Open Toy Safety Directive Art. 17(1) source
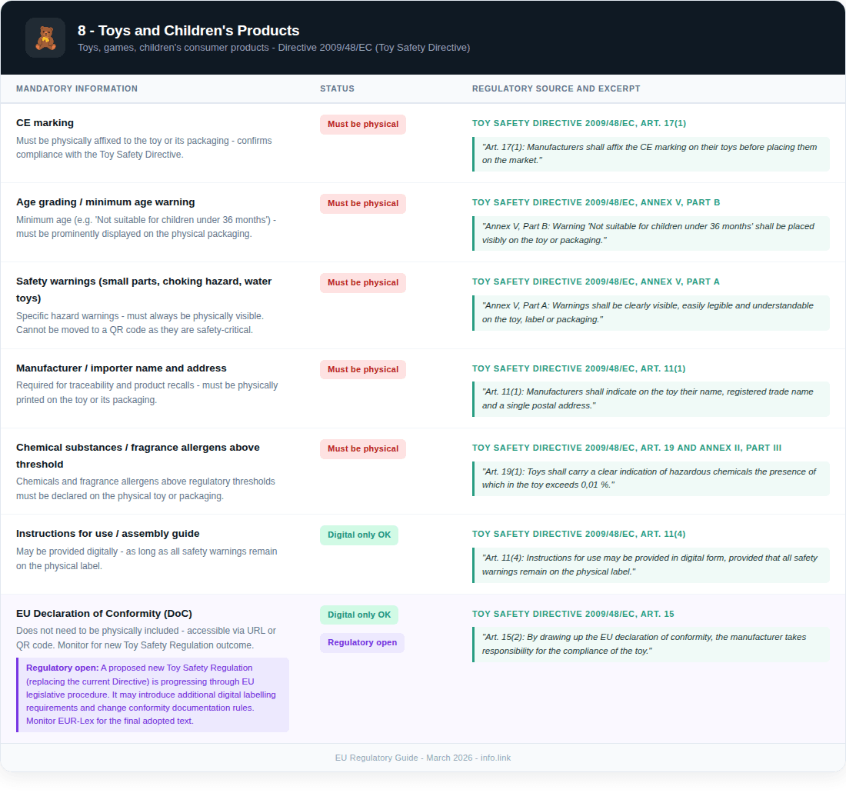Viewport: 846px width, 803px height. pos(578,123)
